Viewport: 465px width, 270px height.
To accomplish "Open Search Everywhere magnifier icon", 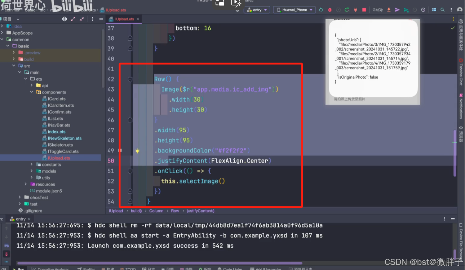I will pos(442,10).
